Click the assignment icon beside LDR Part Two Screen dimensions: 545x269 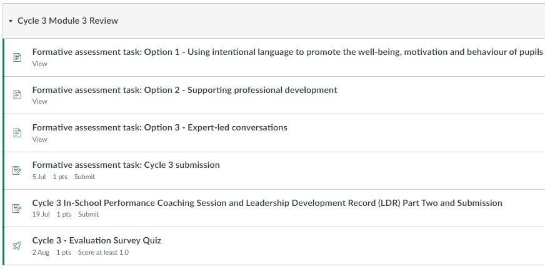point(17,208)
